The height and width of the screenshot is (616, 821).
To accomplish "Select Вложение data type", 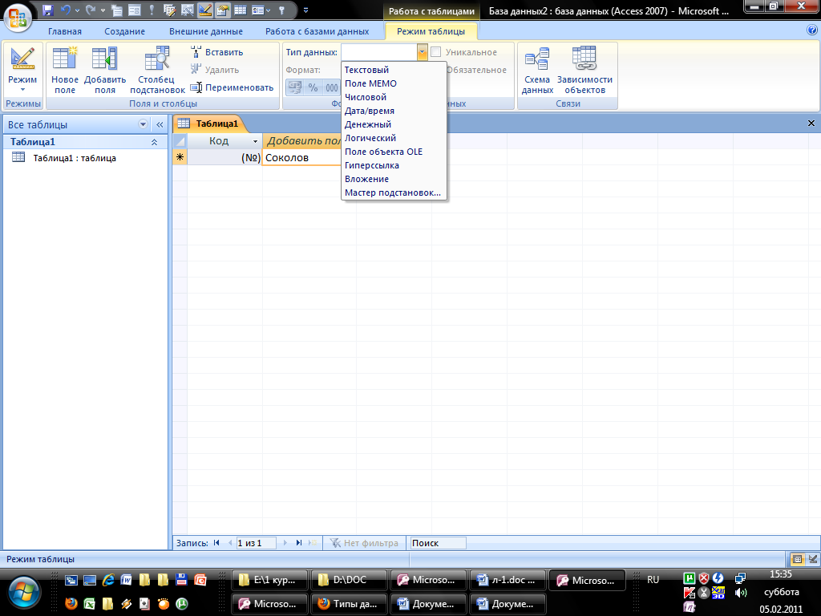I will 394,179.
